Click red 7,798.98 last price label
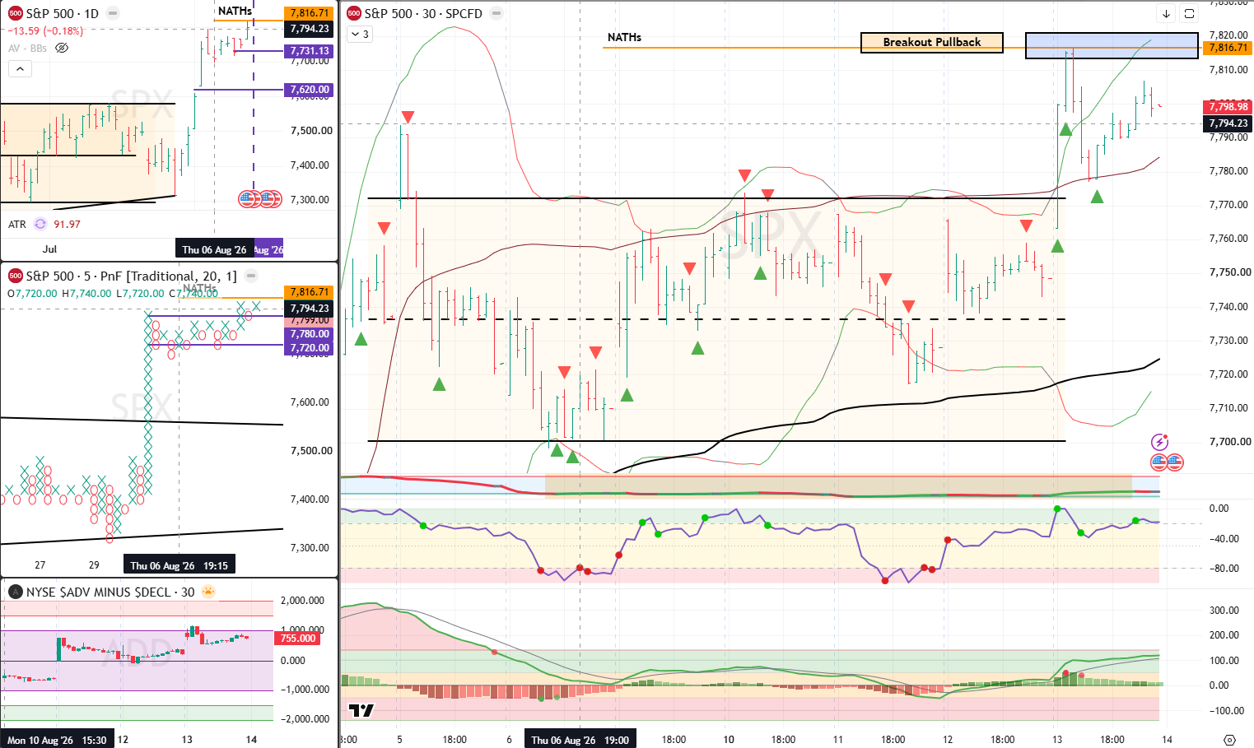Image resolution: width=1254 pixels, height=748 pixels. (x=1228, y=107)
